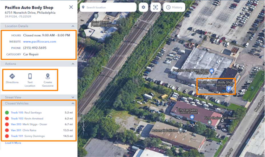This screenshot has width=265, height=157.
Task: Click the 14.5 mi distance value
Action: 68,136
